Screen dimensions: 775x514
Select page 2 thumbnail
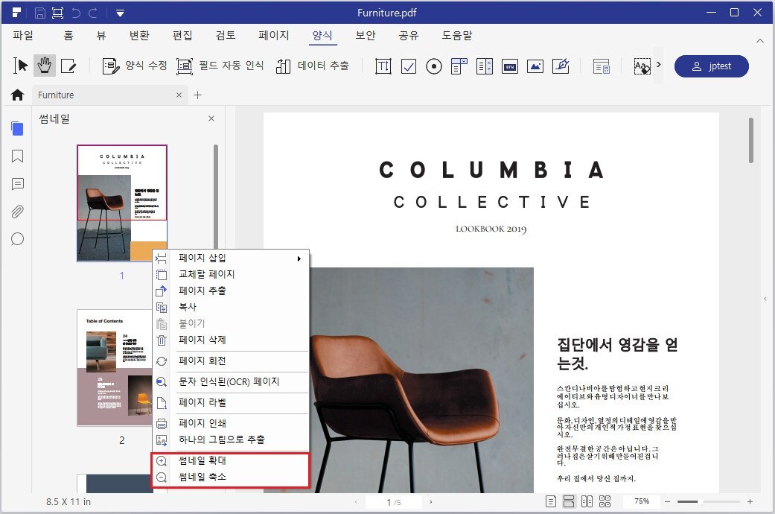click(x=114, y=367)
